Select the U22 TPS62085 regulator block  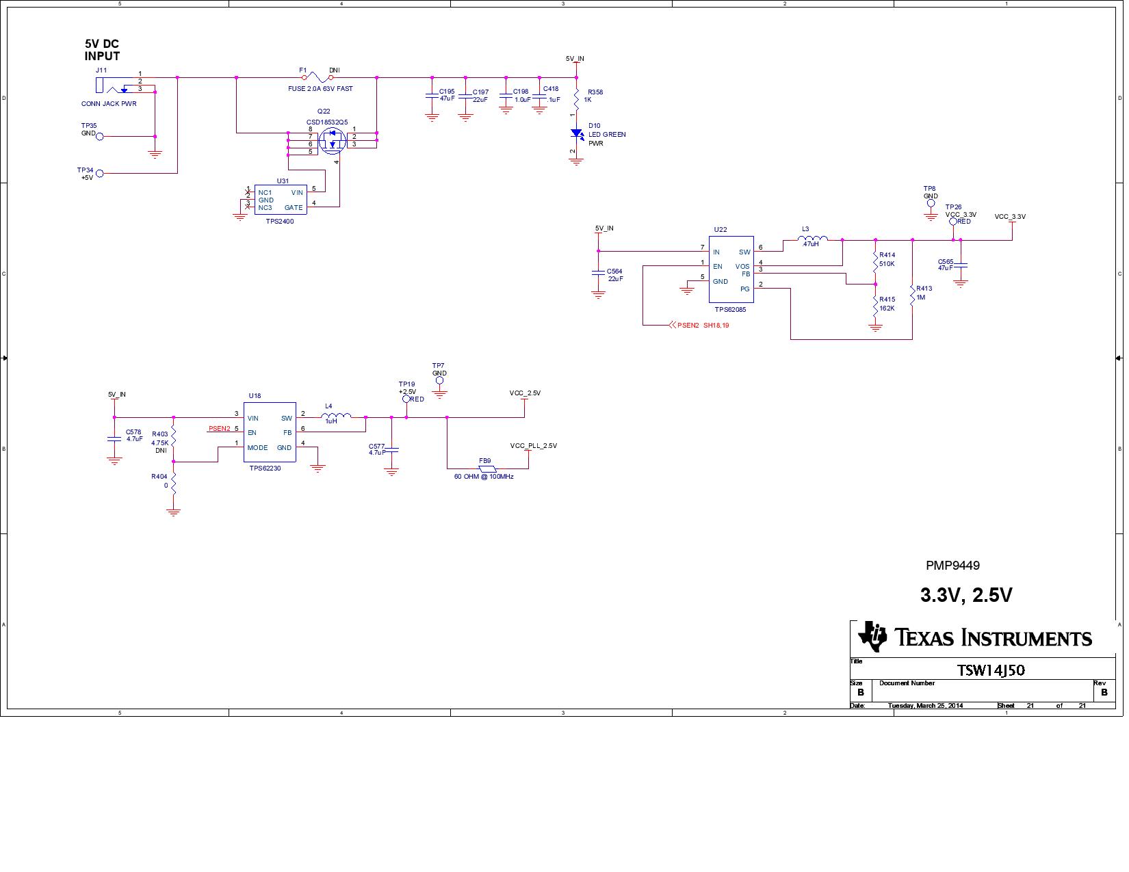[730, 270]
